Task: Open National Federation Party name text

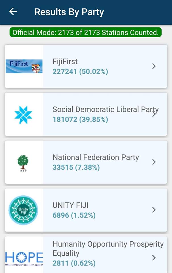Action: click(96, 157)
